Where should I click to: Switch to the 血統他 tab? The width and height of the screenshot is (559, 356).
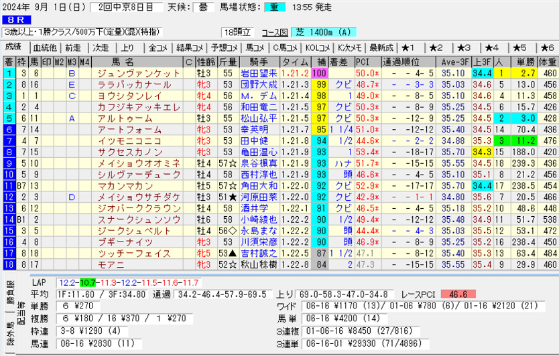click(x=44, y=48)
